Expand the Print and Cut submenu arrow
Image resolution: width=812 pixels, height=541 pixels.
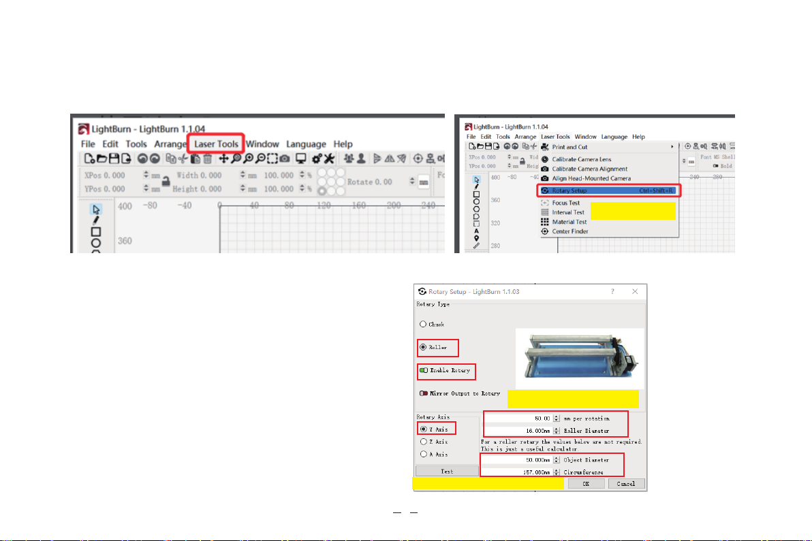672,147
